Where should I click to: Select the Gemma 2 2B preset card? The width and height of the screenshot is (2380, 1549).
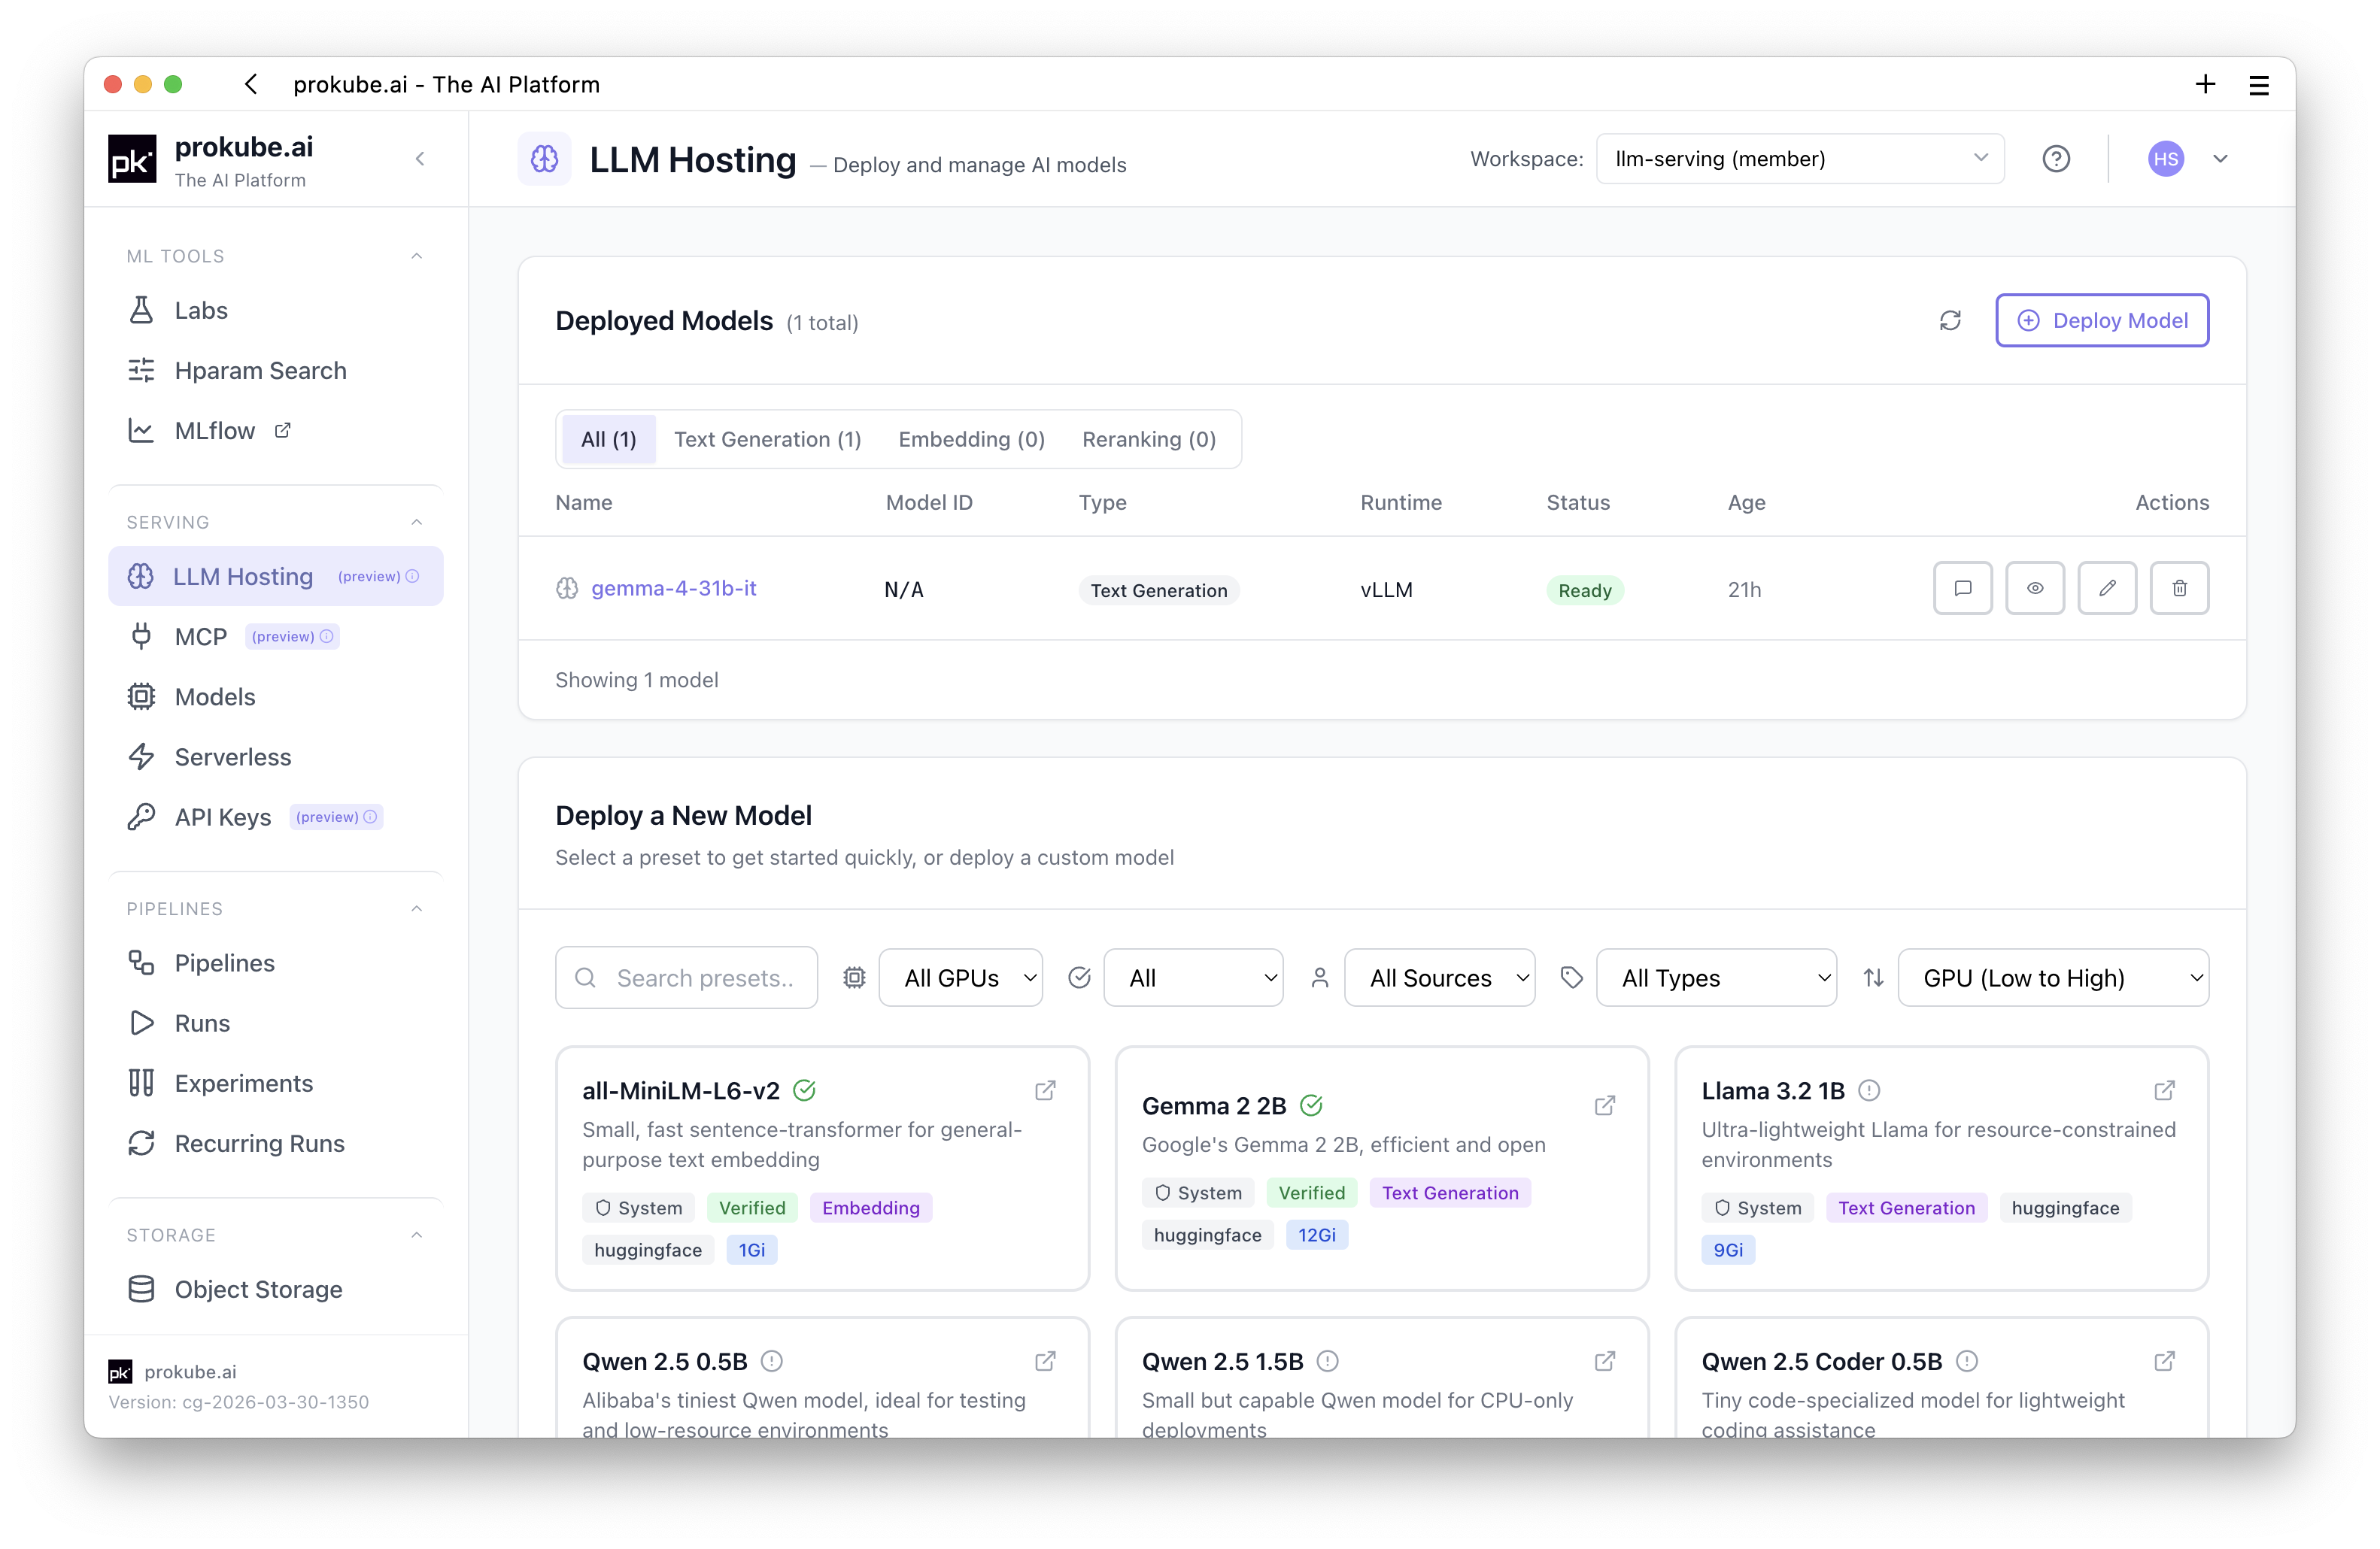(1381, 1169)
